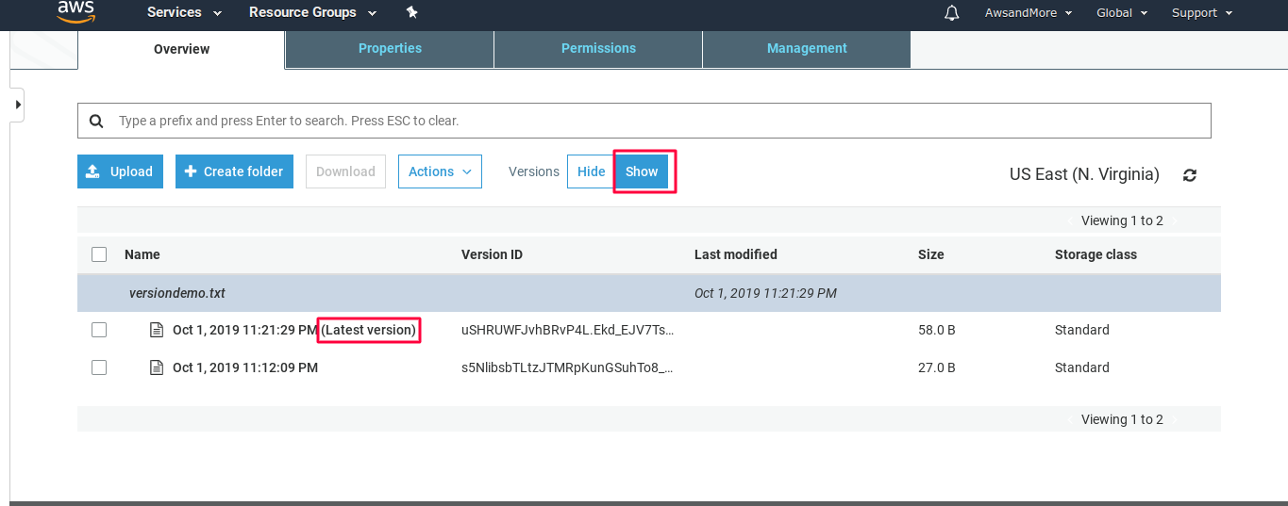Open the AwsandMore account menu
The height and width of the screenshot is (506, 1288).
coord(1028,13)
